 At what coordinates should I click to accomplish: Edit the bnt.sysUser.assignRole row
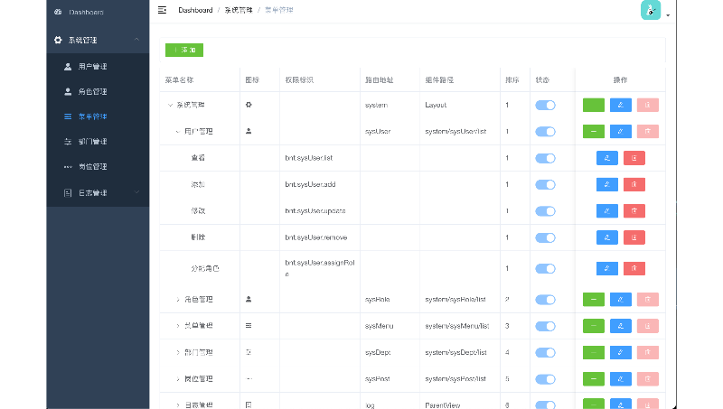[606, 268]
